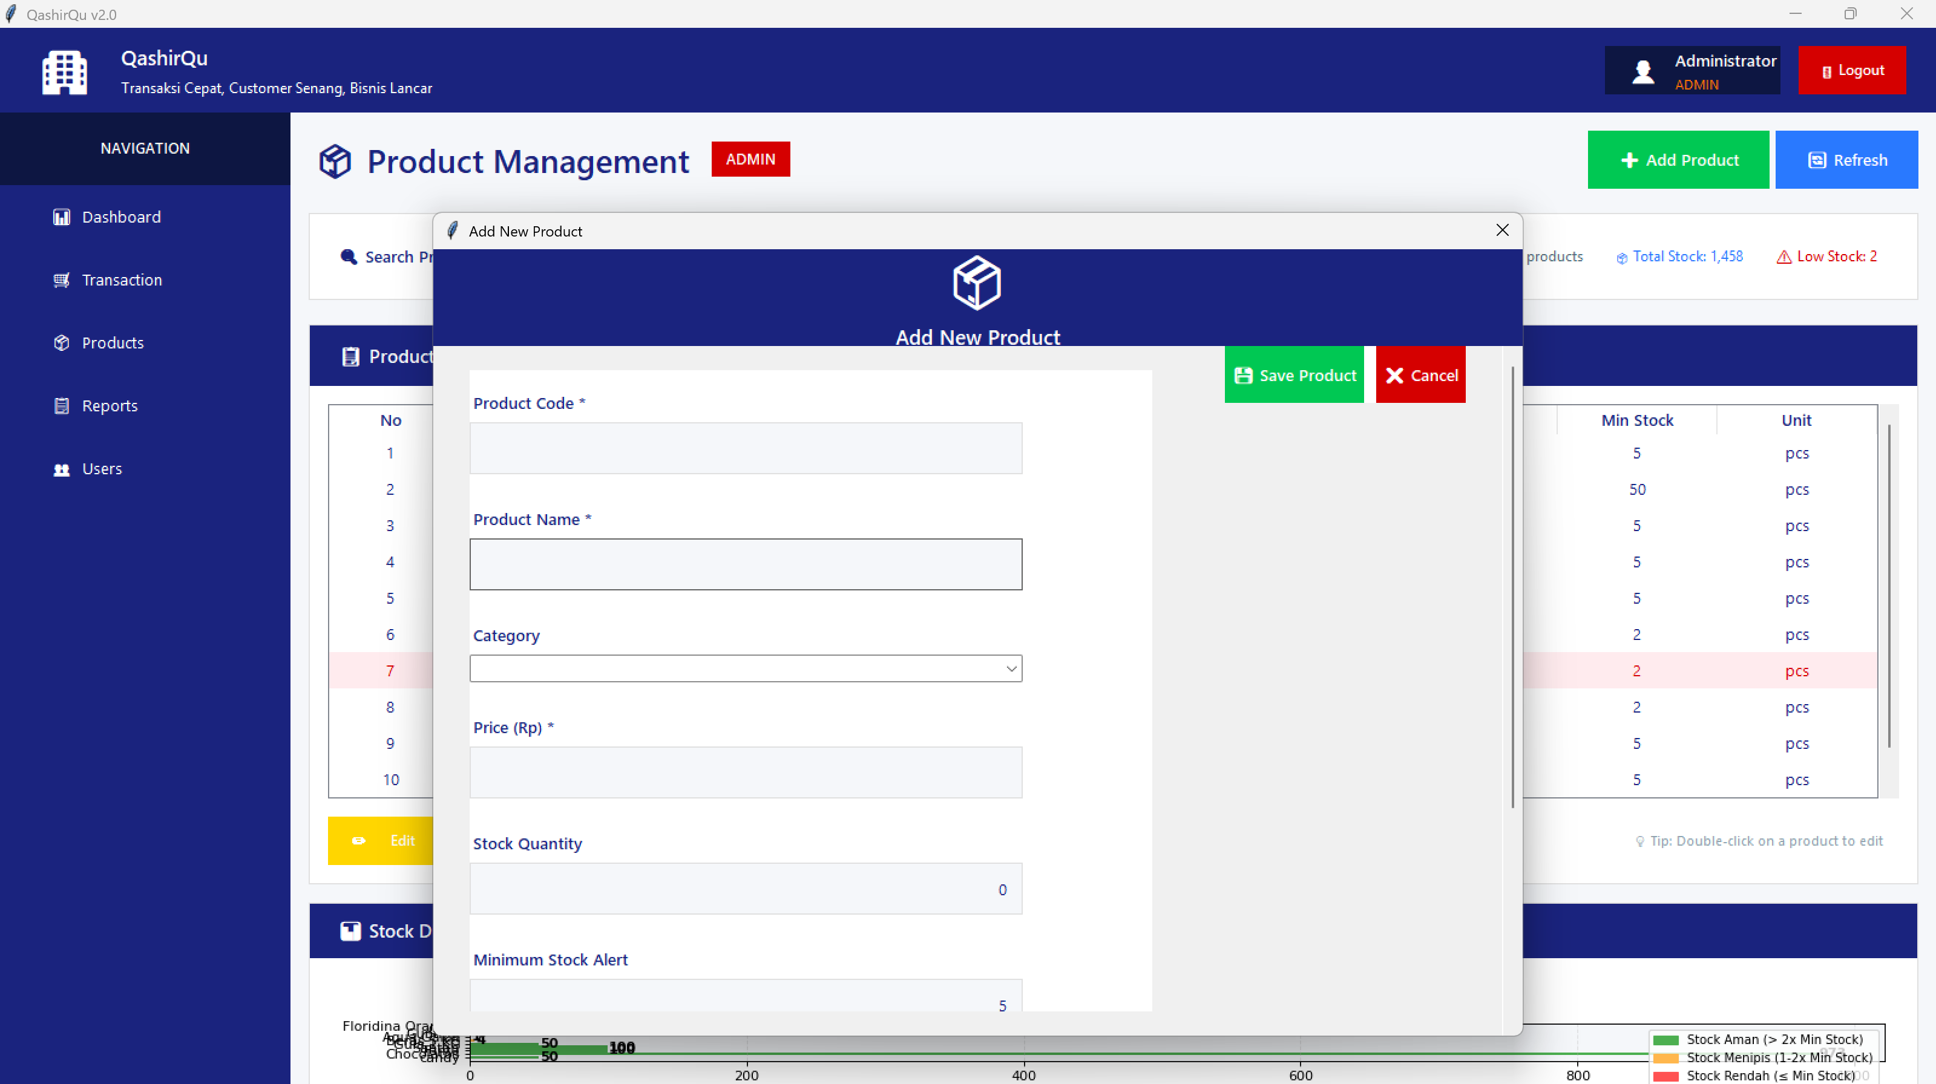
Task: Click the dialog's vertical scrollbar
Action: point(1512,586)
